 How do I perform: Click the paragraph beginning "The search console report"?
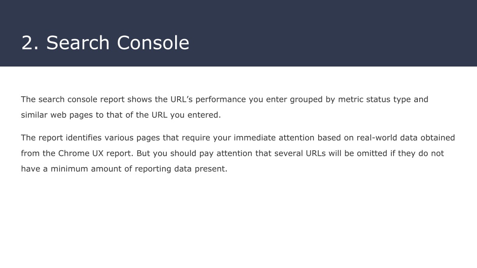[x=225, y=107]
